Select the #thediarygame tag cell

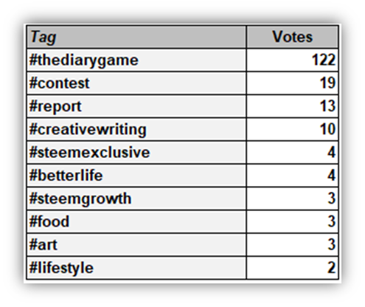[x=136, y=61]
